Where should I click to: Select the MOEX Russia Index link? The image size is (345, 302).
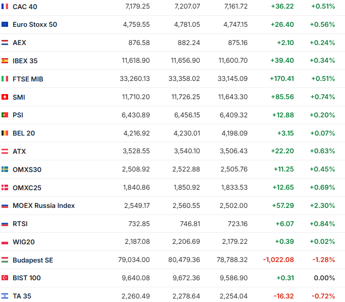[x=44, y=205]
